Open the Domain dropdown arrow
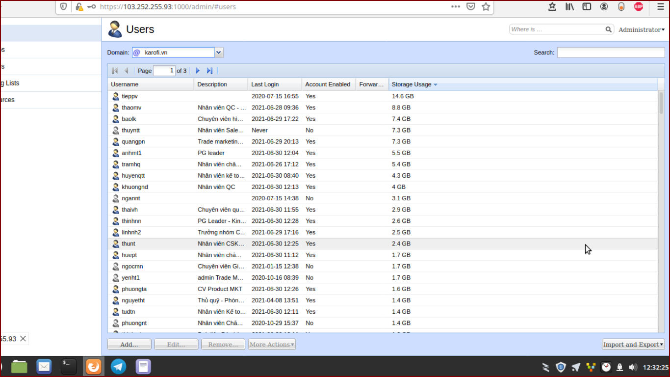This screenshot has width=670, height=377. (x=219, y=53)
